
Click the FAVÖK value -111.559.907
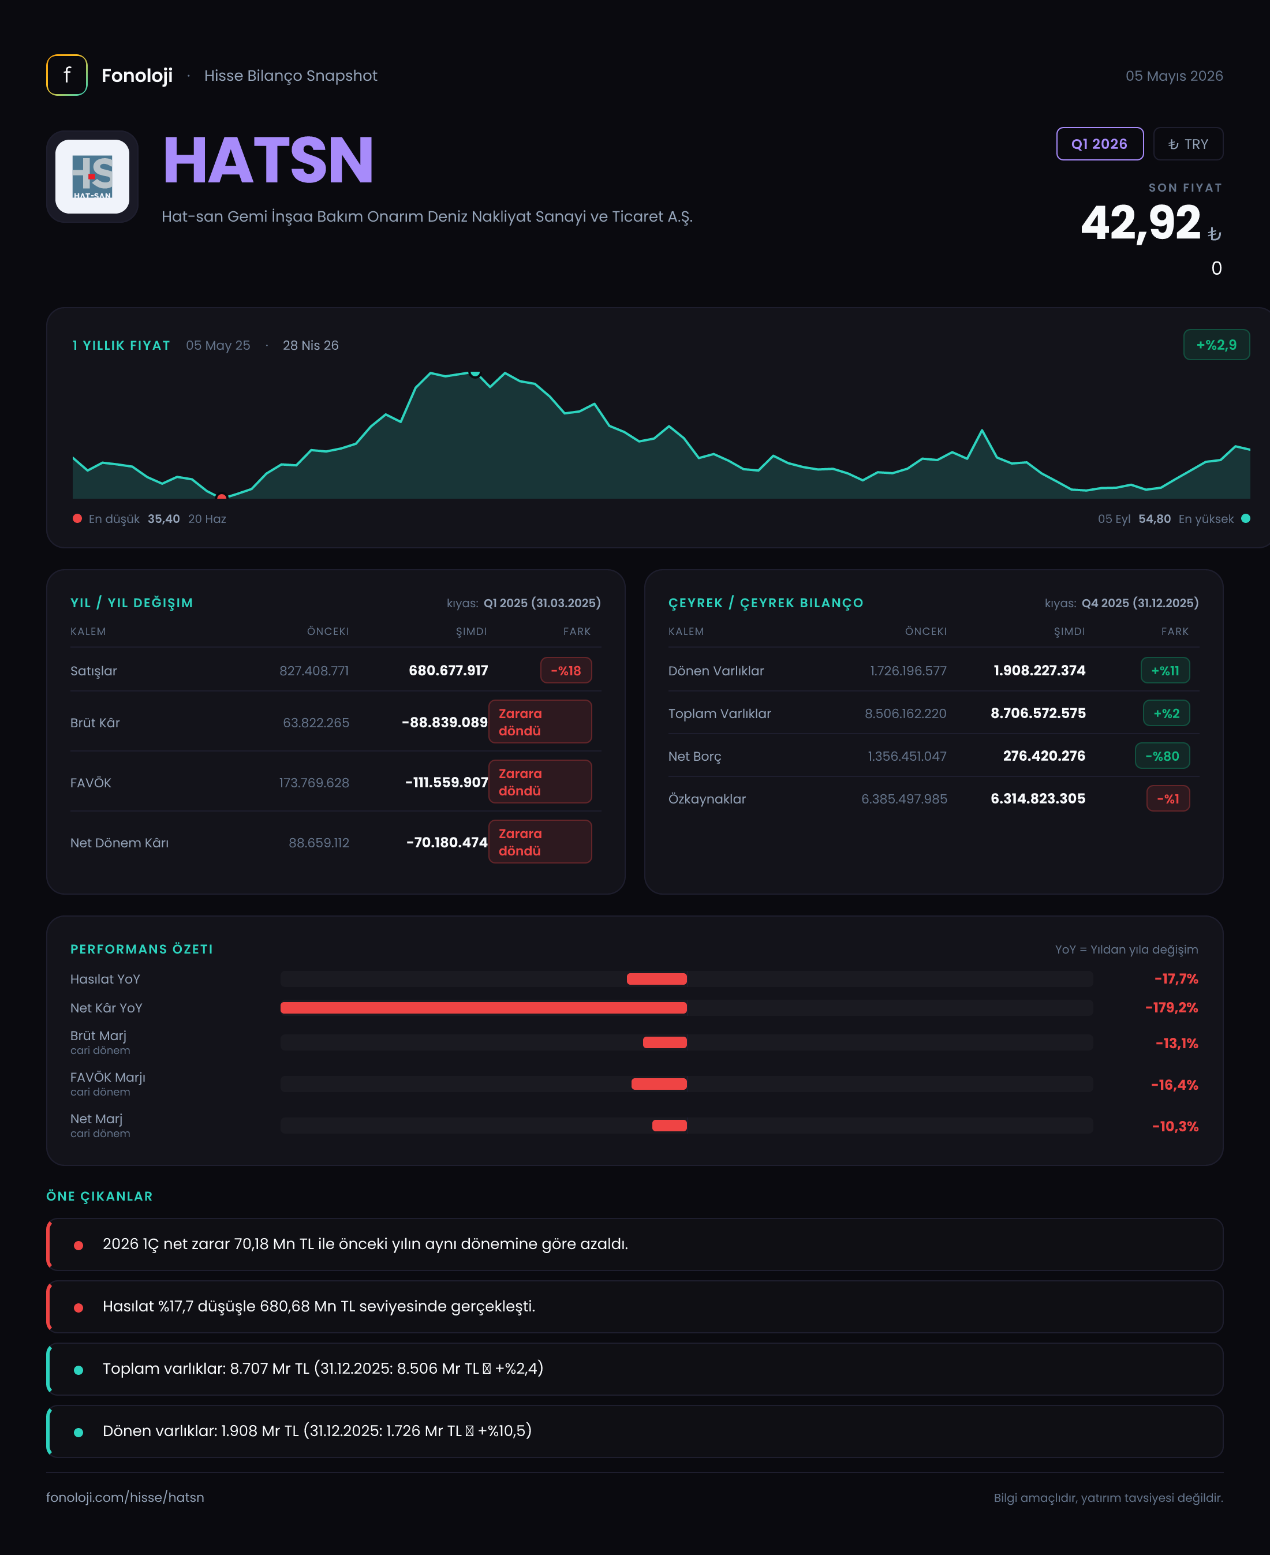point(446,783)
